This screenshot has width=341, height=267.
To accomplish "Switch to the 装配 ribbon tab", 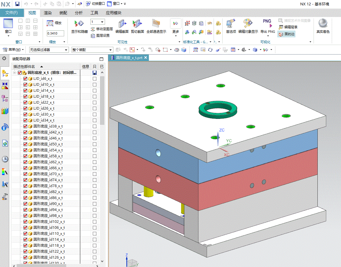I will [x=63, y=13].
